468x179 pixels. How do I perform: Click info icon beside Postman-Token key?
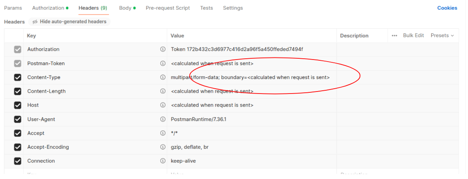tap(163, 64)
